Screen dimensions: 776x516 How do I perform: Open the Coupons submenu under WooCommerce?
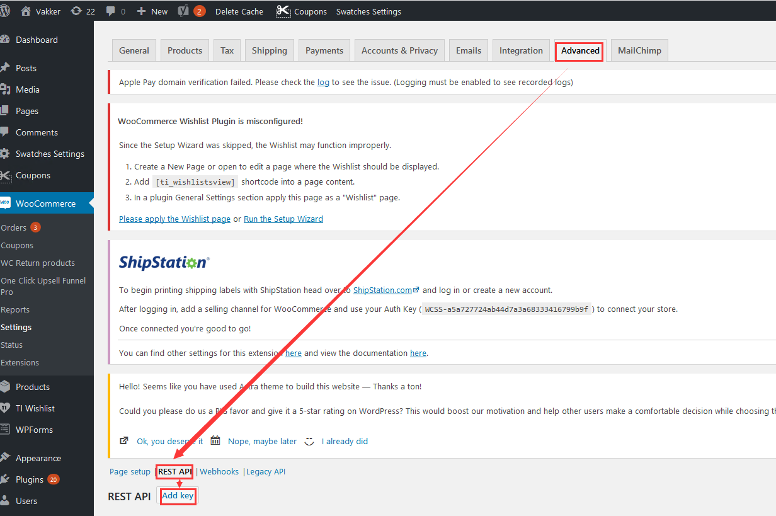pyautogui.click(x=17, y=245)
